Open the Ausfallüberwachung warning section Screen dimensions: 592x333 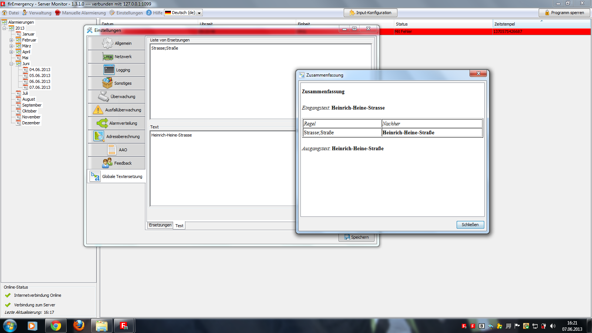click(x=117, y=110)
